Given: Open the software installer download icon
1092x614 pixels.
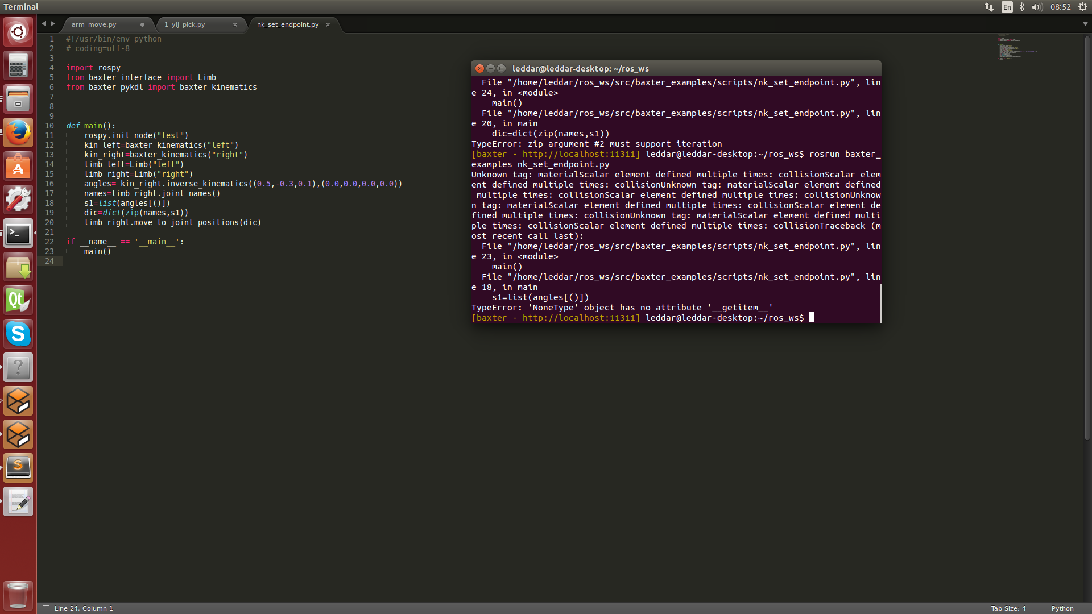Looking at the screenshot, I should point(18,267).
